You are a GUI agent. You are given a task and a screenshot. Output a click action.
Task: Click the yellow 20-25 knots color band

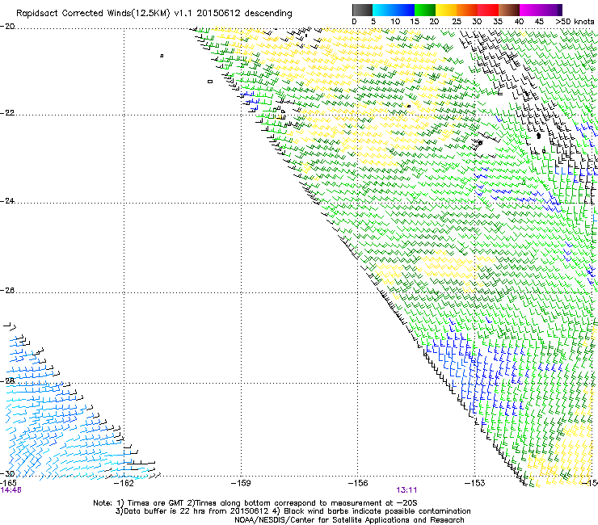[446, 10]
